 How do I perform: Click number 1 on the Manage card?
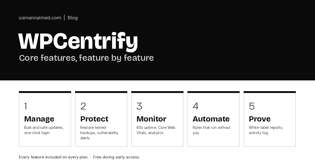coord(26,106)
